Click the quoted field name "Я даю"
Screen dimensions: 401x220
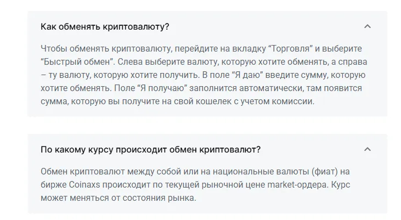click(x=247, y=75)
